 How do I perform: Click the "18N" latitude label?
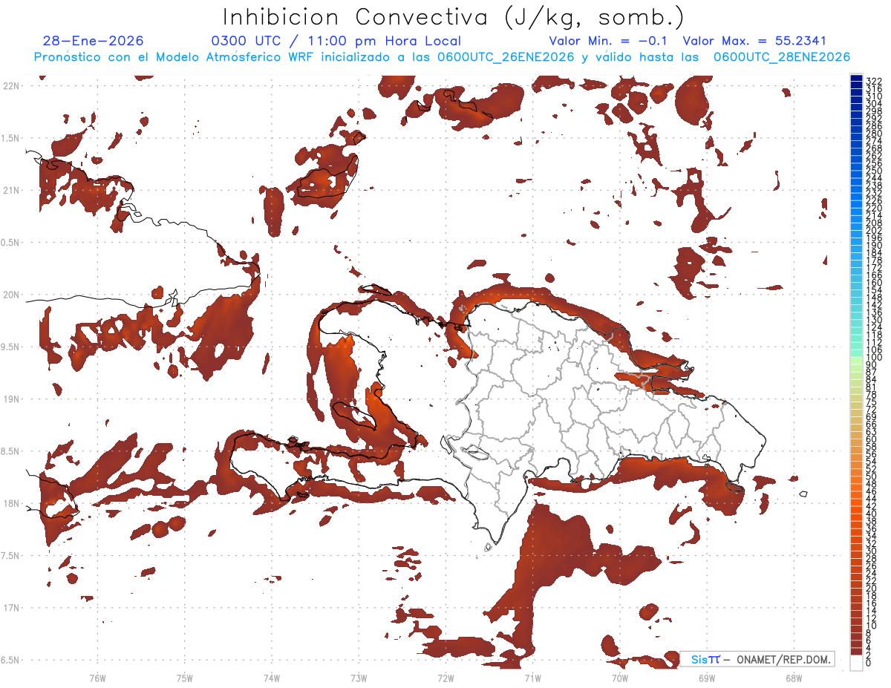[x=11, y=503]
